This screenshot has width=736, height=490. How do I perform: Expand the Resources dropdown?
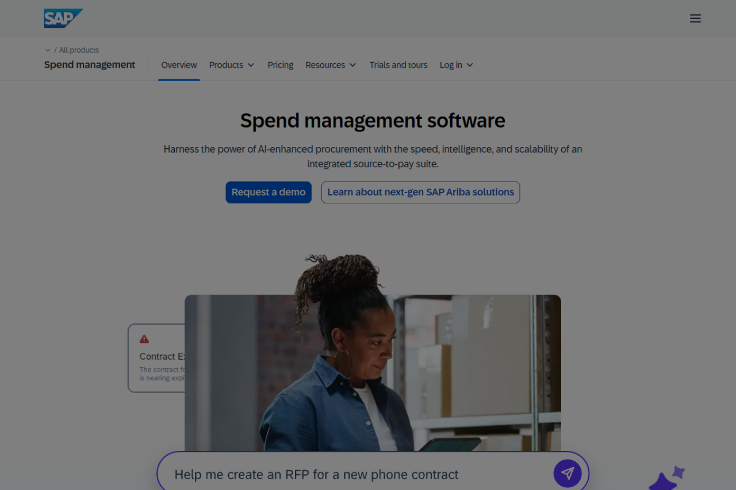[331, 65]
